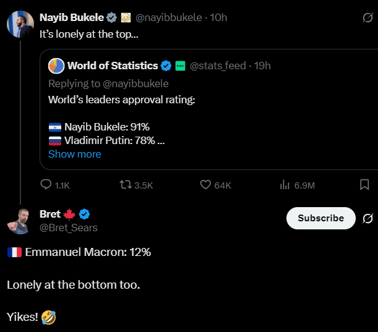Viewport: 378px width, 332px height.
Task: Open replies via the 1.1K comment icon
Action: tap(46, 185)
